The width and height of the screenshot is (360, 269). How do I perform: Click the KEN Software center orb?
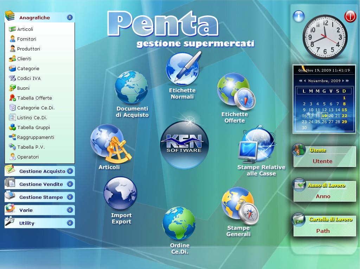click(x=184, y=144)
